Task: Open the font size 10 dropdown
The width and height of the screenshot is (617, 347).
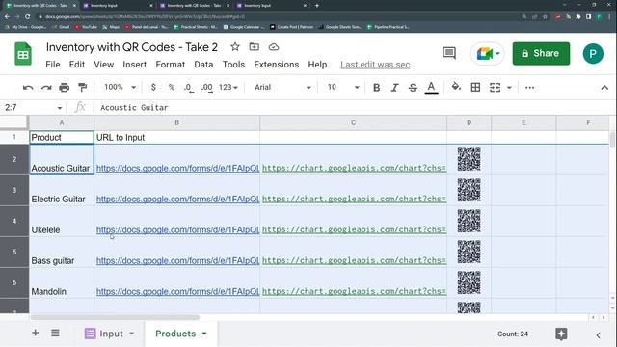Action: [x=343, y=87]
